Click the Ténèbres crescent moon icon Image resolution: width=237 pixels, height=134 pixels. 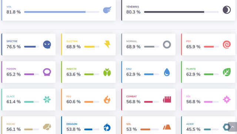[227, 10]
